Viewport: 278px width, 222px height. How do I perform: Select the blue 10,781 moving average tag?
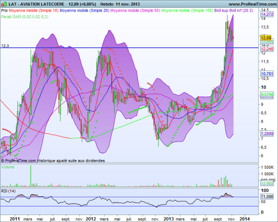pos(267,74)
